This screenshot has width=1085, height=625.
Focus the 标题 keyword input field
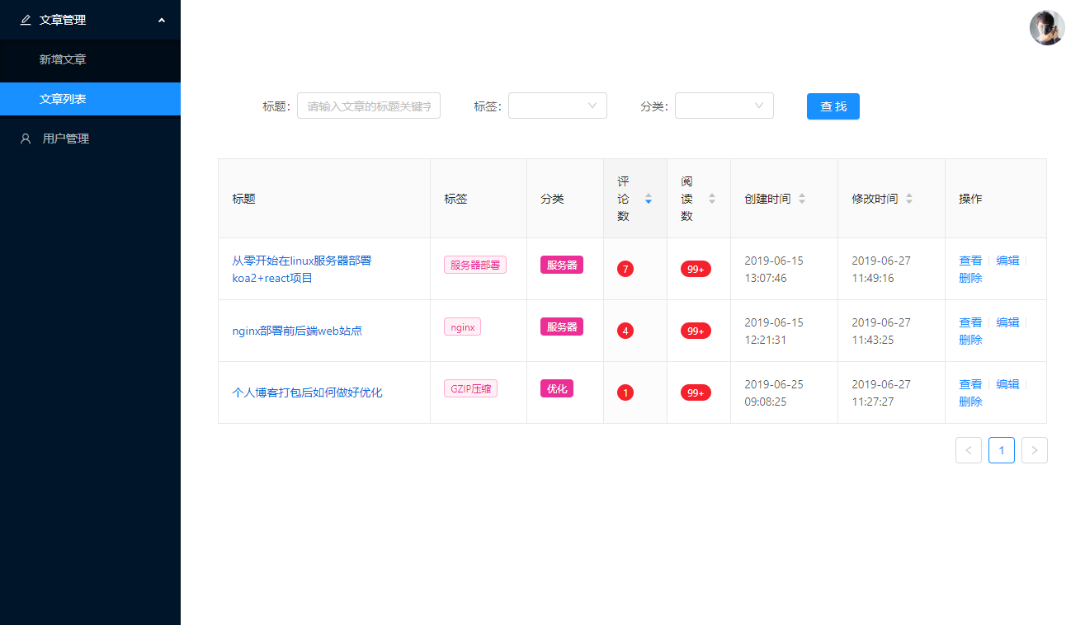[369, 106]
